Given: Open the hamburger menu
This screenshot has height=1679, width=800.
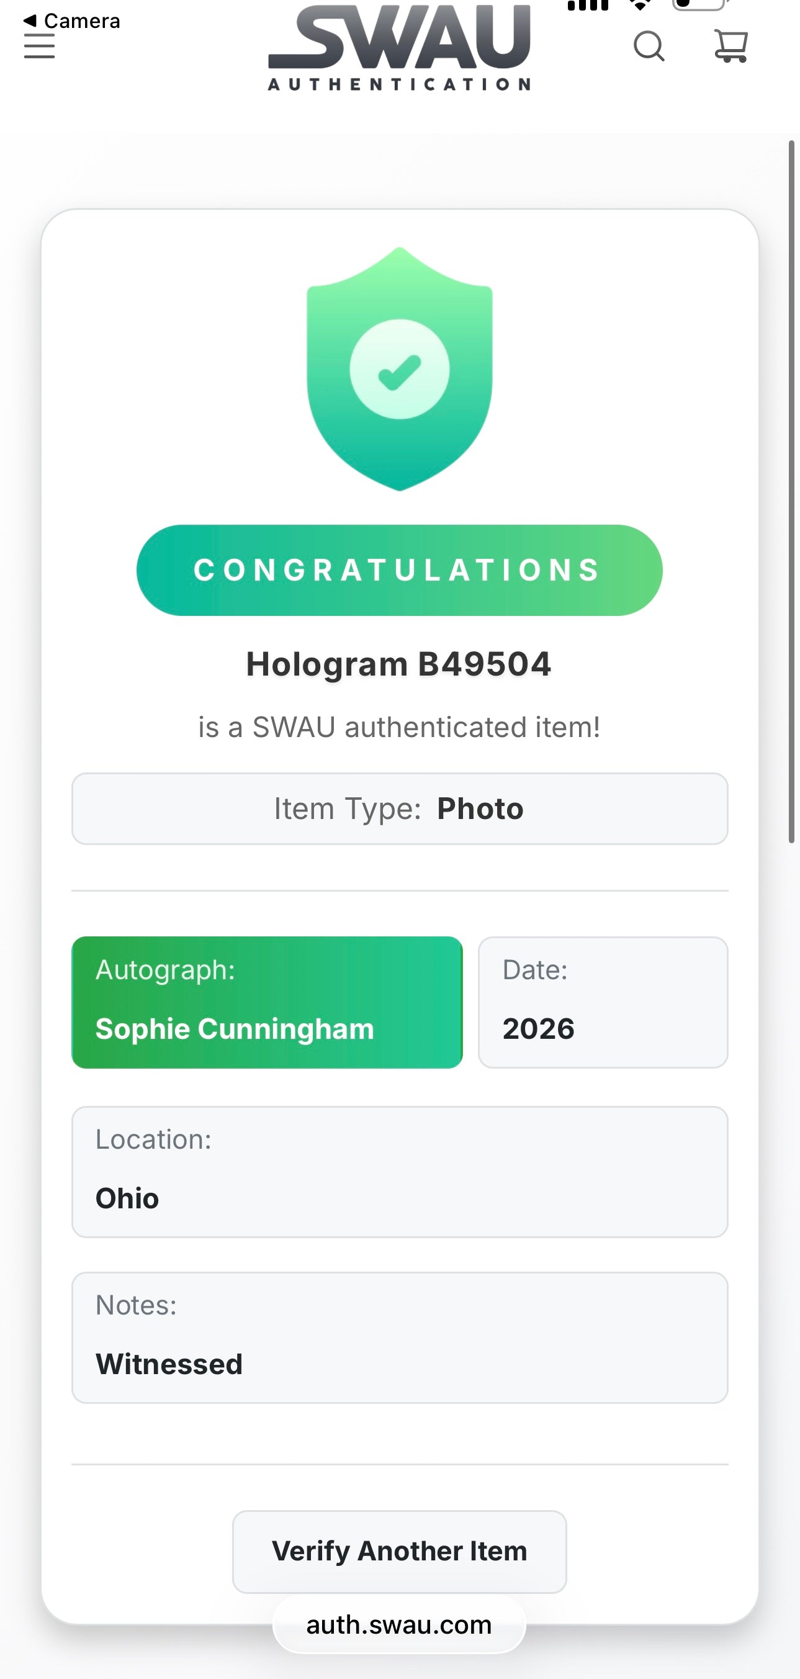Looking at the screenshot, I should point(39,45).
